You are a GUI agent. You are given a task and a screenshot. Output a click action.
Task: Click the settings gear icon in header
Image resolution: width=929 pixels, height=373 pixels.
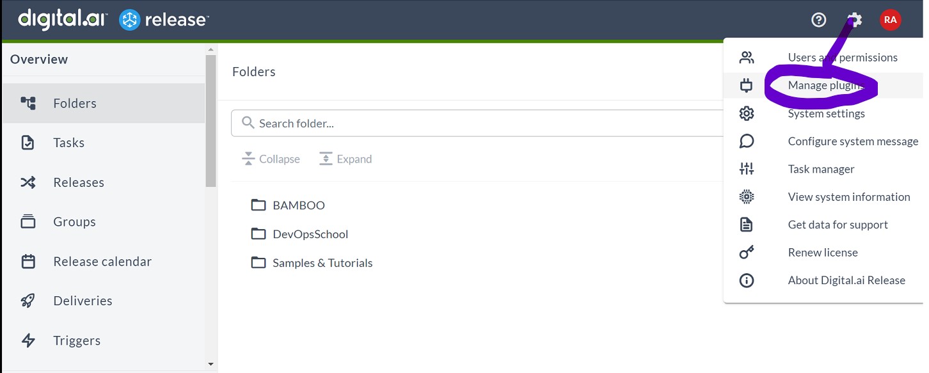(855, 20)
